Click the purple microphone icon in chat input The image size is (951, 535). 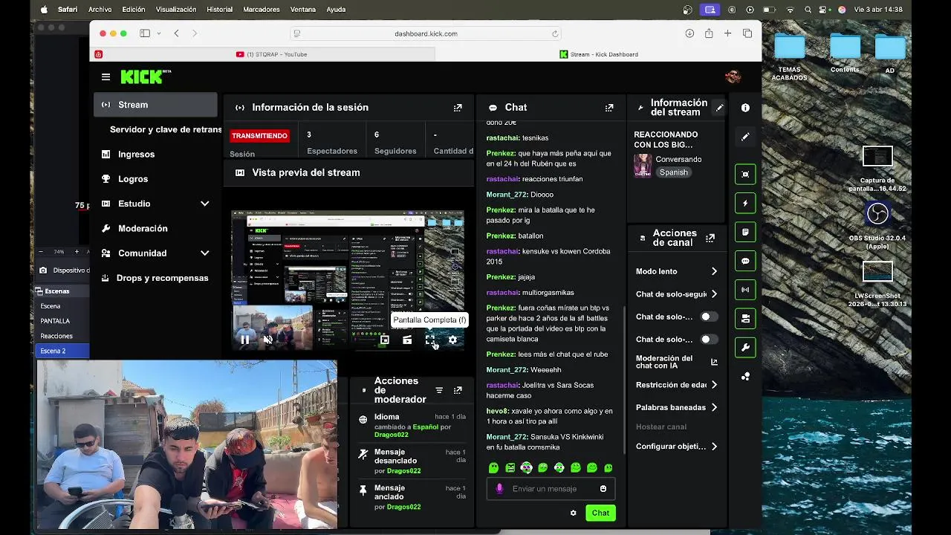coord(499,488)
